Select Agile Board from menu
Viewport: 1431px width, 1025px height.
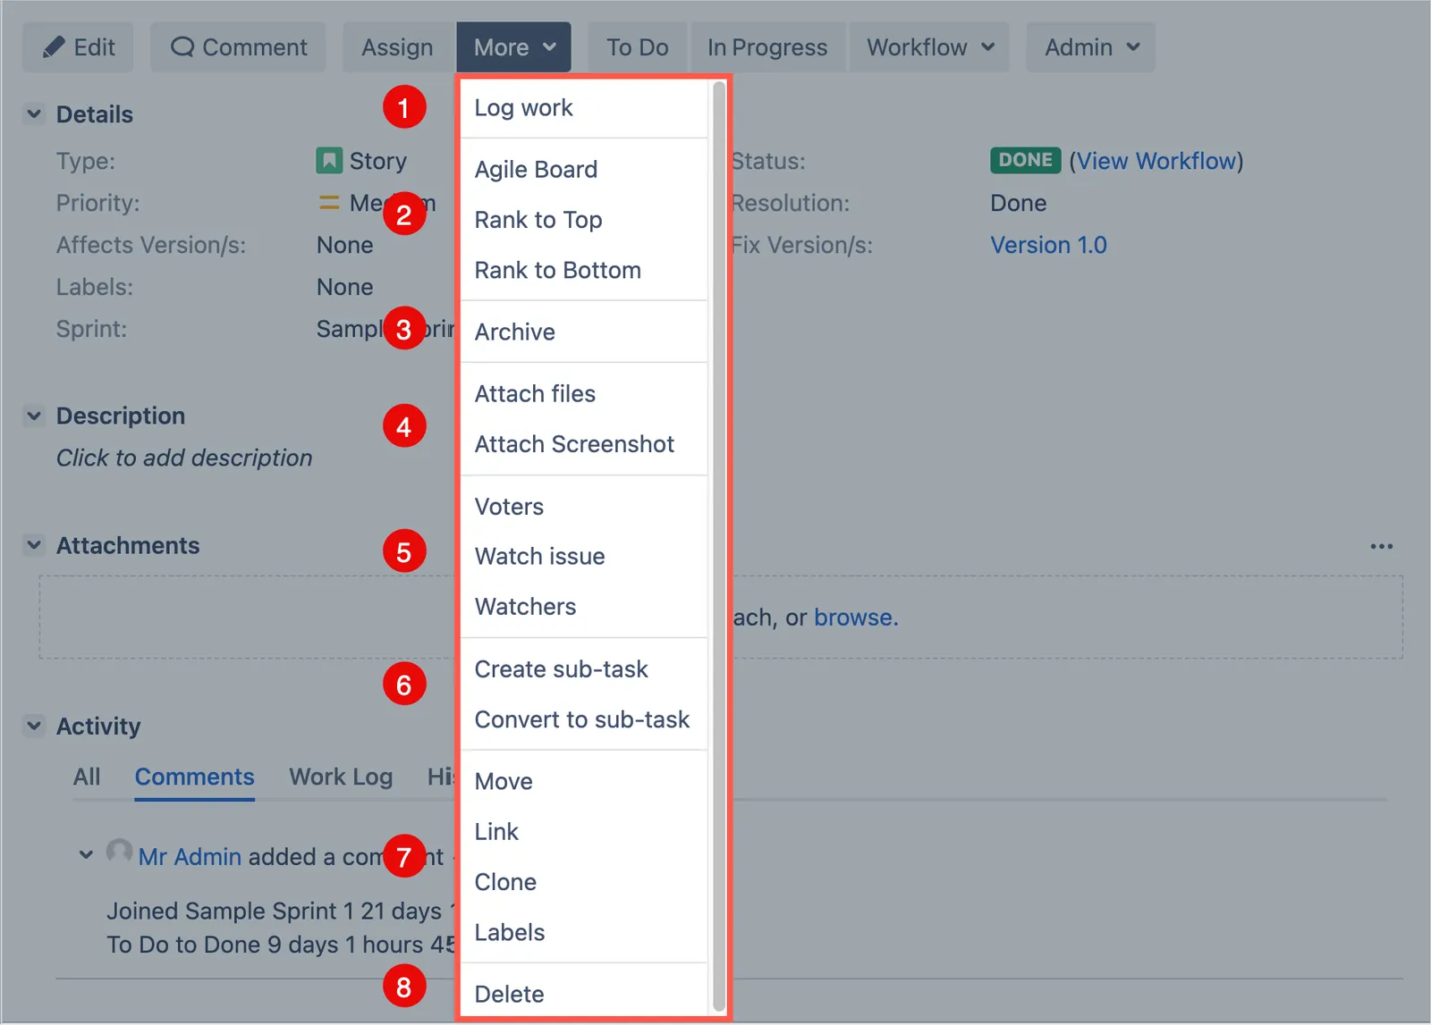point(585,170)
